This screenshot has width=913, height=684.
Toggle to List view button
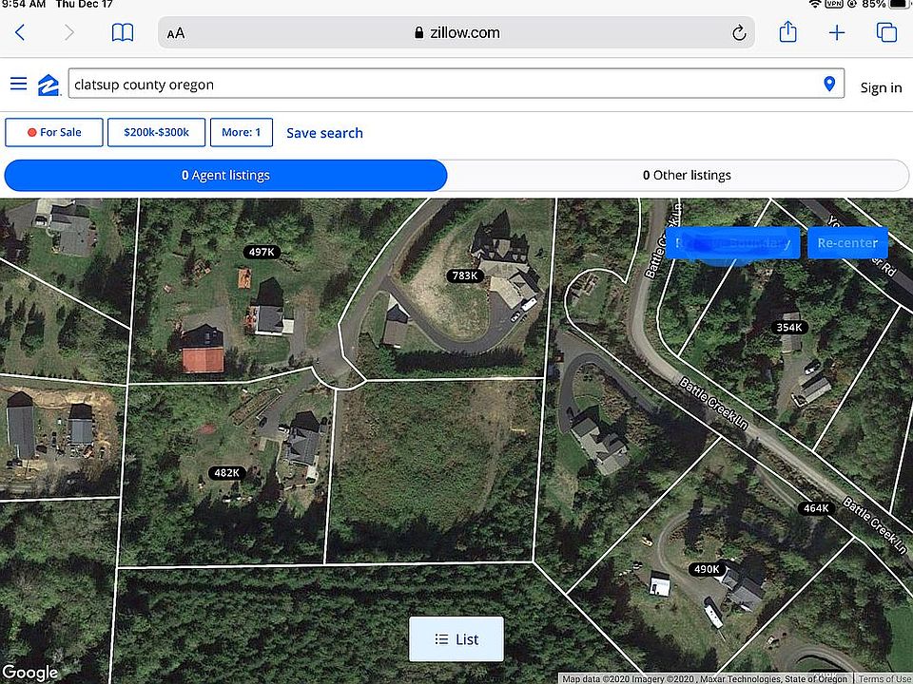pyautogui.click(x=456, y=639)
